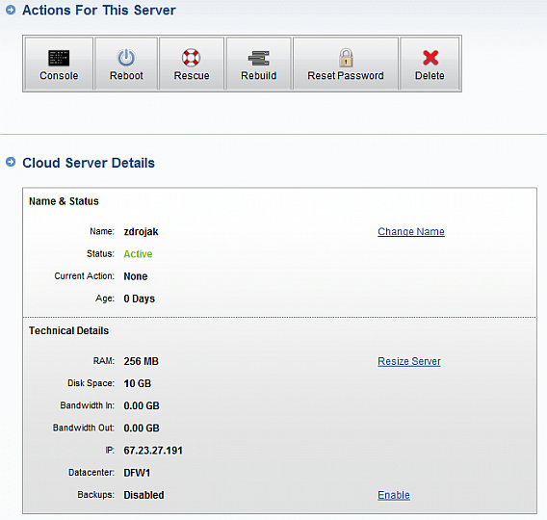The width and height of the screenshot is (547, 520).
Task: Collapse the Cloud Server Details section
Action: point(11,162)
